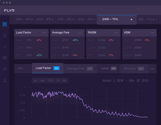The width and height of the screenshot is (161, 125).
Task: Click the RASM card title
Action: [92, 32]
